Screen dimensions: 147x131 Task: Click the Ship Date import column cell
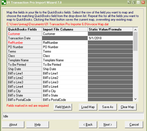pos(65,69)
